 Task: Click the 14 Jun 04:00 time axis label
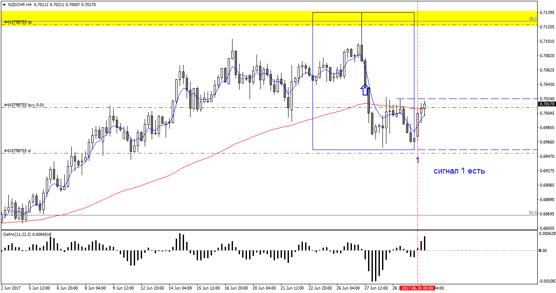point(181,288)
